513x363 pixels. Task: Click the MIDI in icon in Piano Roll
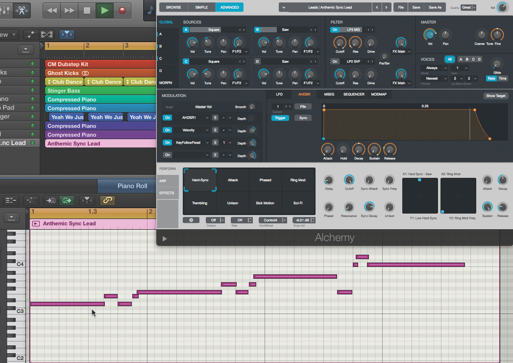[51, 200]
